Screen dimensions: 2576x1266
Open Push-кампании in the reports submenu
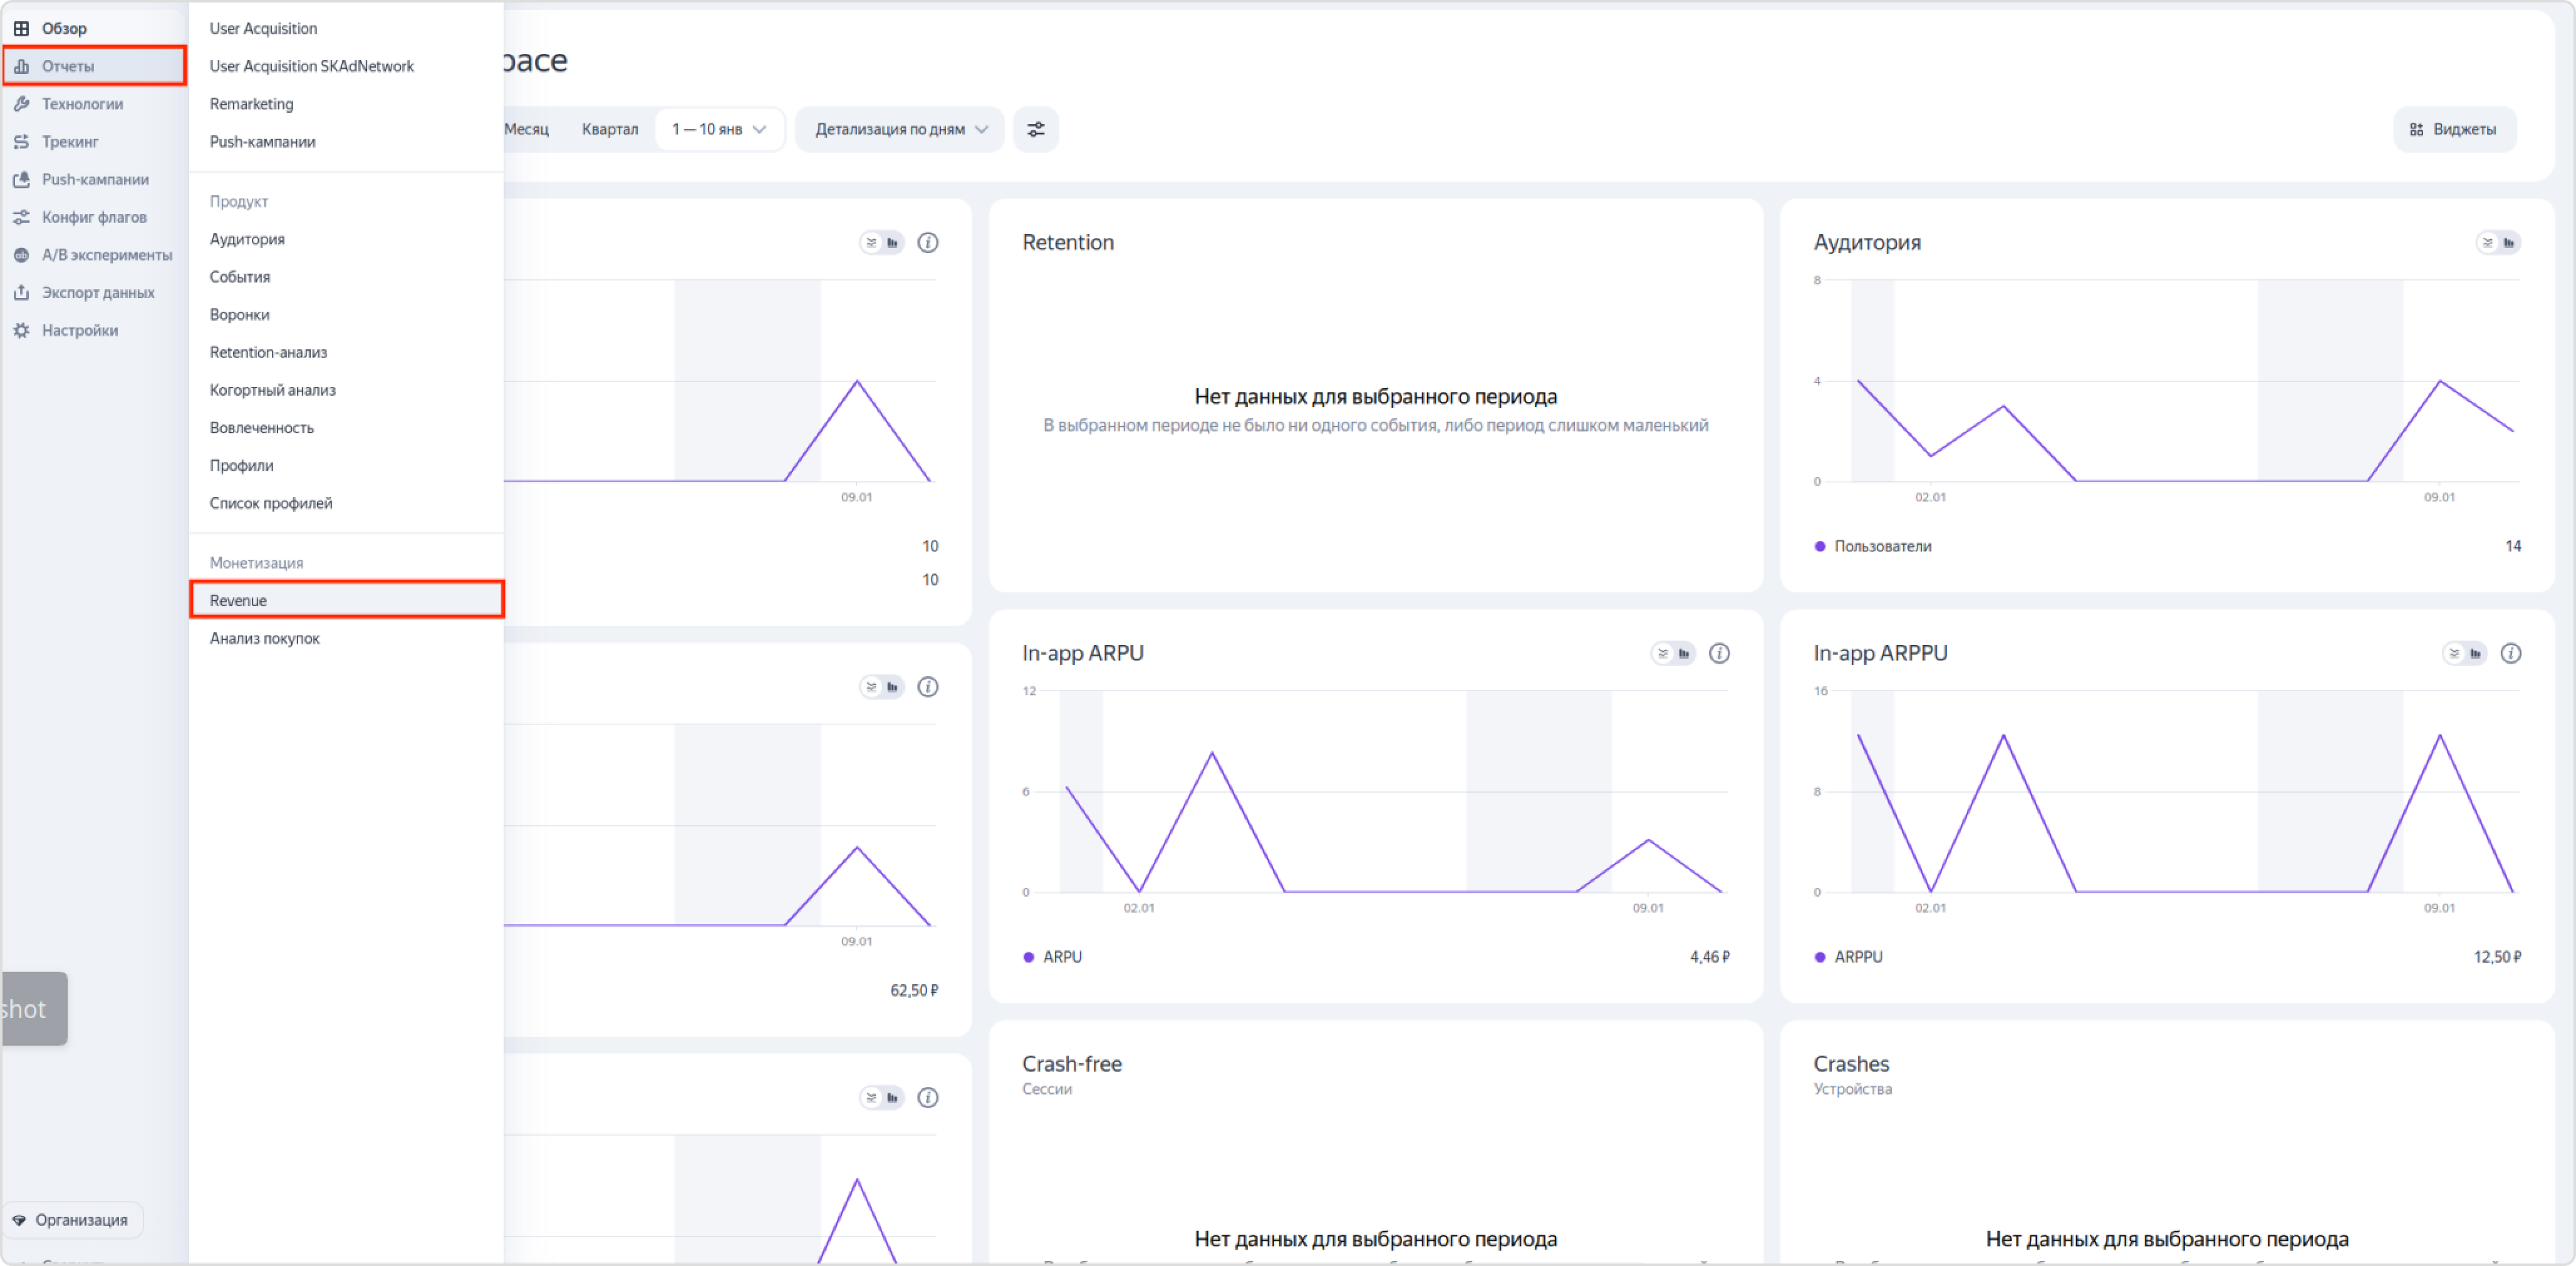coord(262,142)
